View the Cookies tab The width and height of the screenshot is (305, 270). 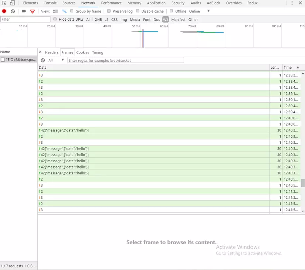(x=82, y=52)
